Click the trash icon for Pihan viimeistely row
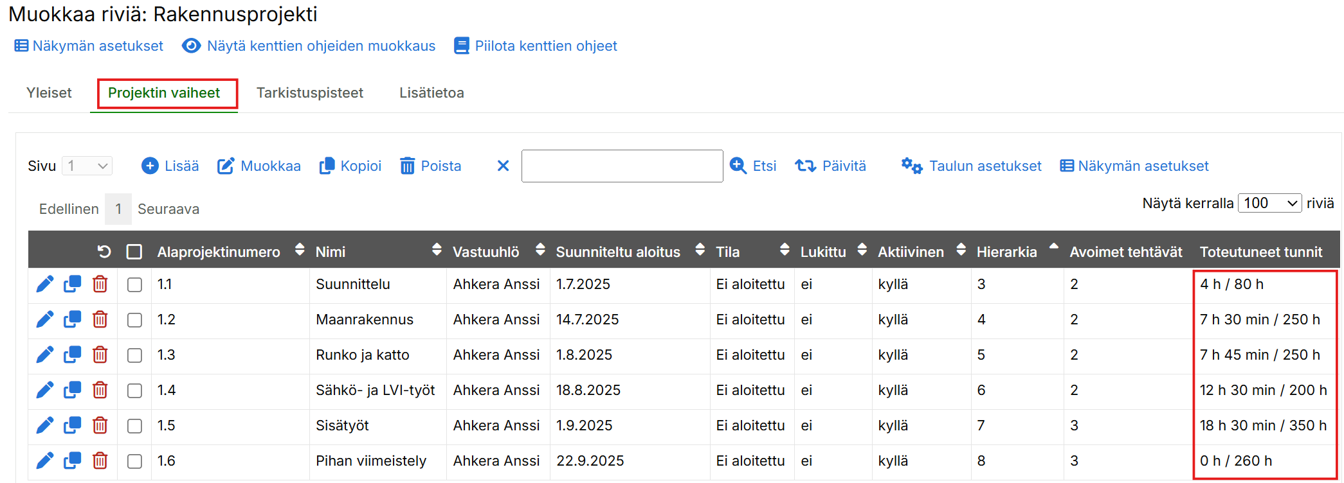Viewport: 1344px width, 483px height. [100, 461]
